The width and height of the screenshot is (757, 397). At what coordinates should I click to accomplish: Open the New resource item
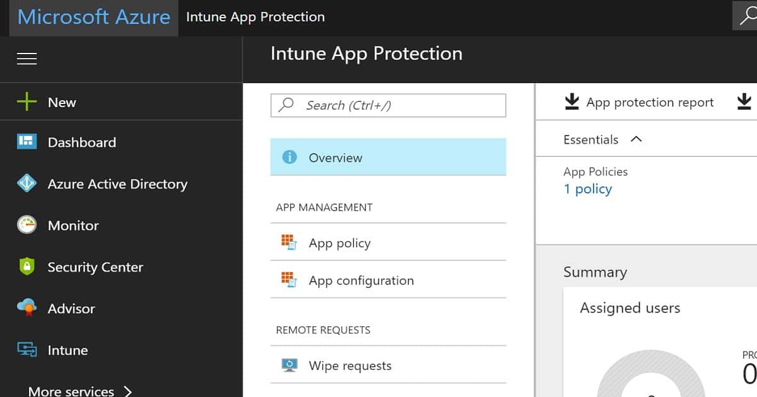[x=121, y=102]
